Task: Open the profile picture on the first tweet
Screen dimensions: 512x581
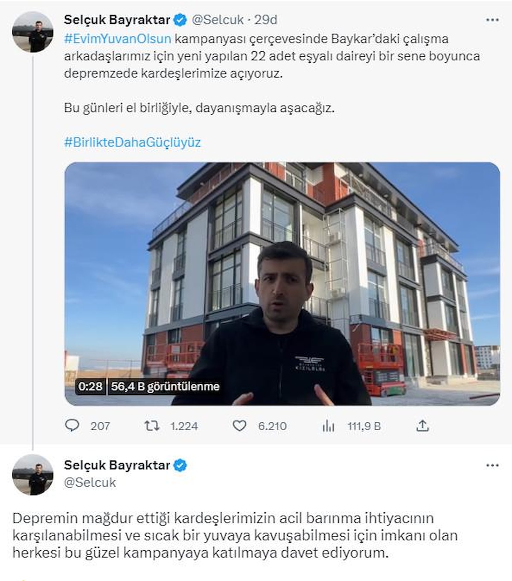Action: click(x=33, y=32)
